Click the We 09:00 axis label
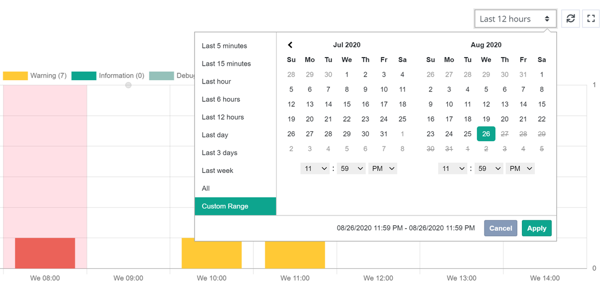The width and height of the screenshot is (605, 292). pos(128,278)
